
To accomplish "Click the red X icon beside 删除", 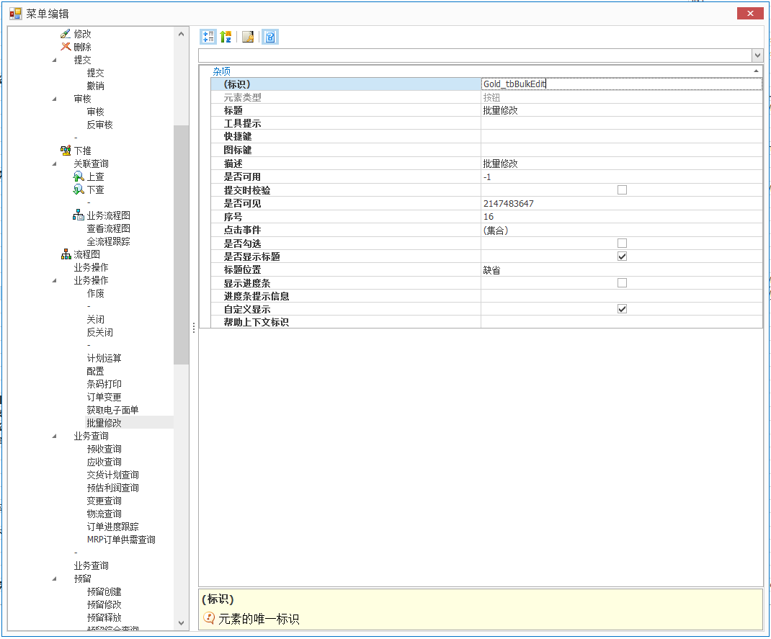I will click(66, 47).
